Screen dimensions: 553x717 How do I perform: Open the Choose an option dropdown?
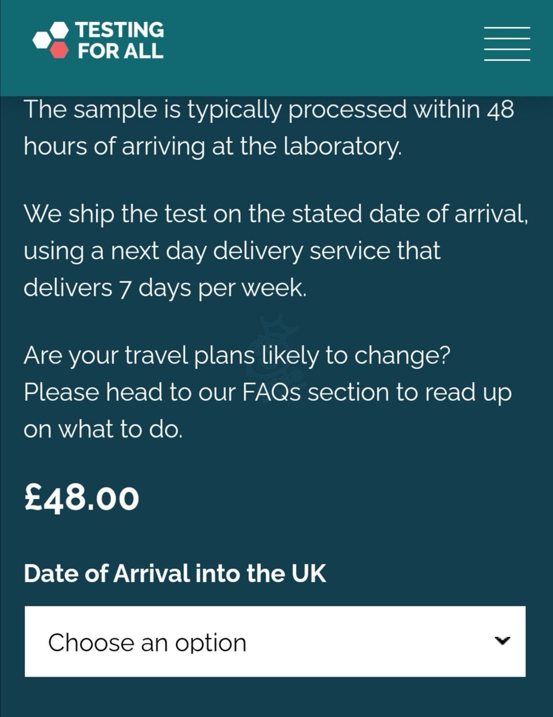(275, 641)
